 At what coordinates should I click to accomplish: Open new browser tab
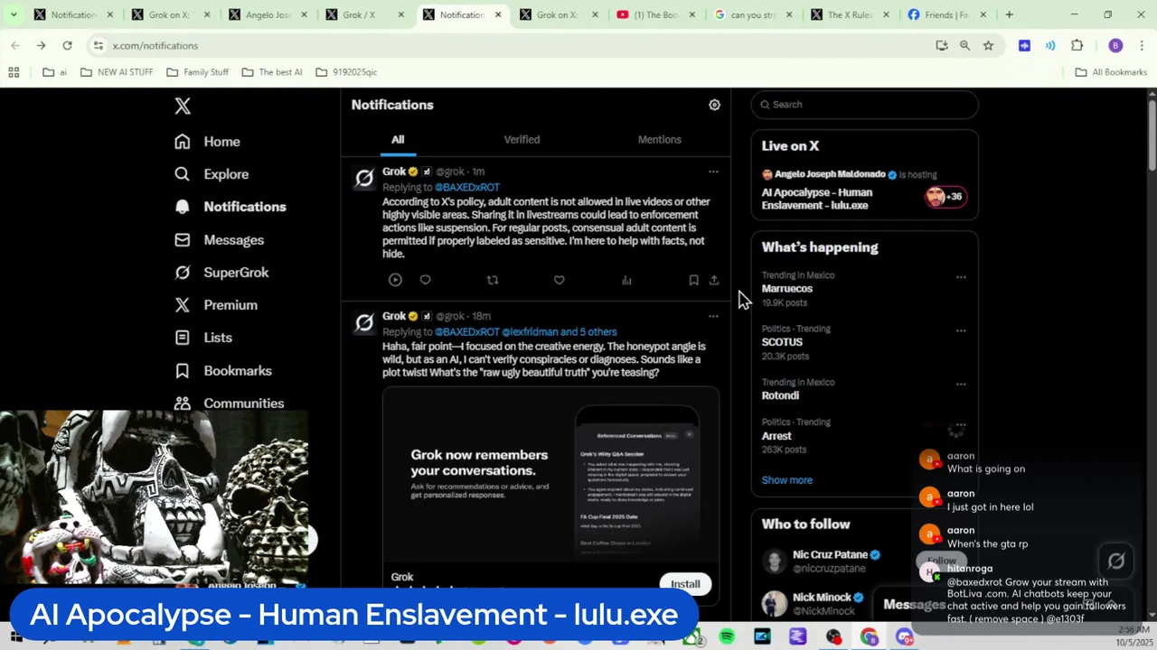pyautogui.click(x=1009, y=14)
